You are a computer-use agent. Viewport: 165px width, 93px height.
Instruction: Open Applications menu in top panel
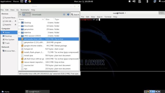point(6,1)
